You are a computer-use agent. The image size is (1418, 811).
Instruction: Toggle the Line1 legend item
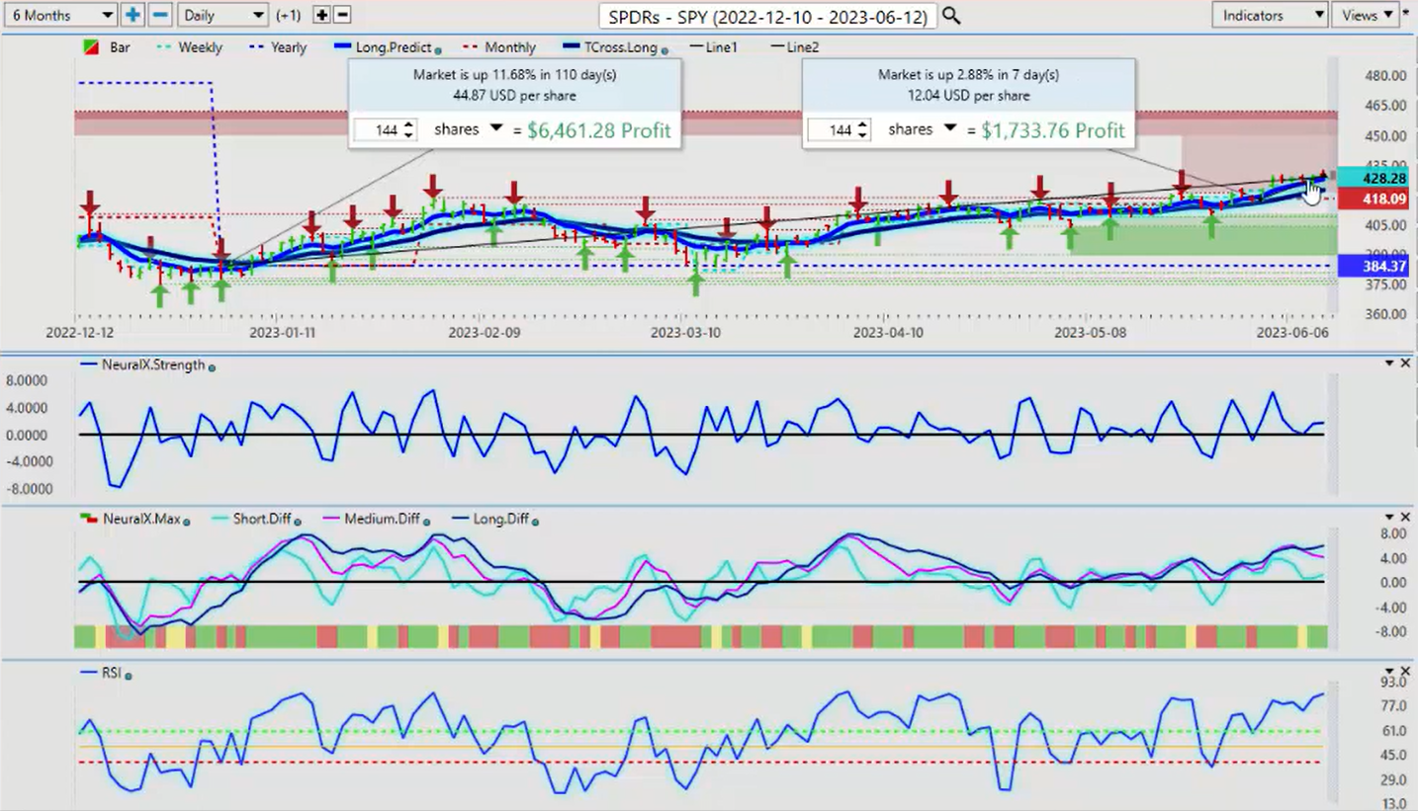pos(712,47)
